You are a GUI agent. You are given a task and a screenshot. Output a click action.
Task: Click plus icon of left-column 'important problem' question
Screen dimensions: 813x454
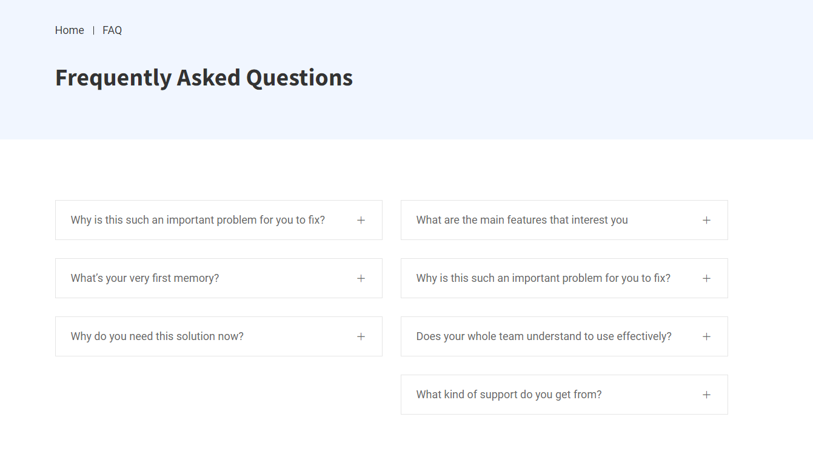tap(361, 220)
